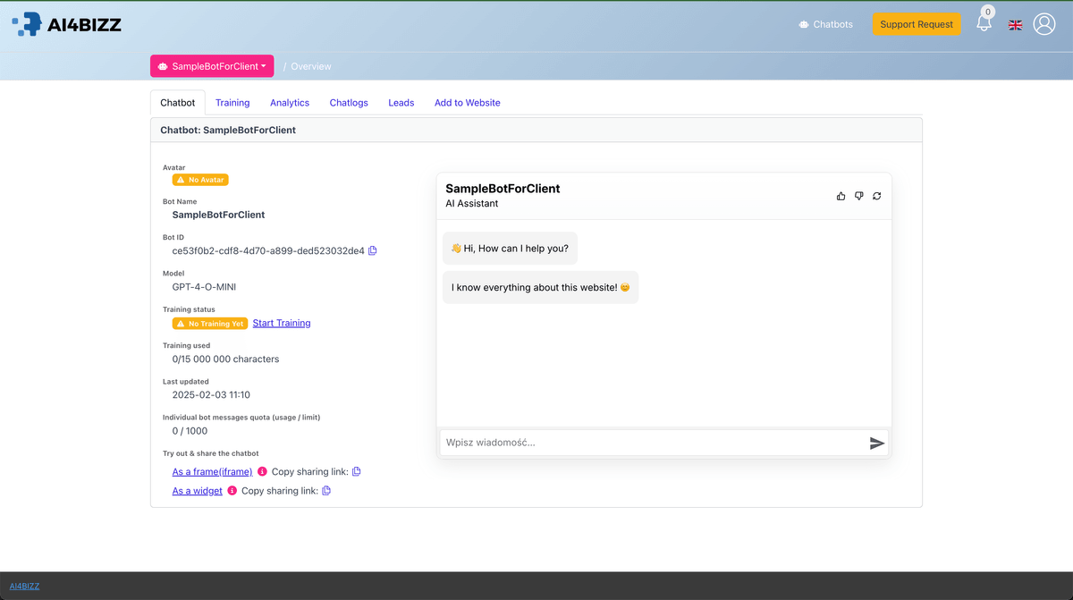Open the SampleBotForClient bot selector dropdown
The image size is (1073, 600).
(x=212, y=65)
